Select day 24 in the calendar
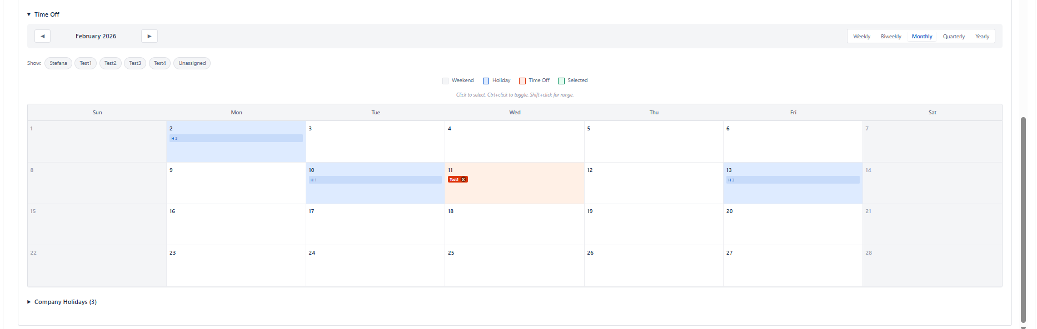Viewport: 1037px width, 329px height. pyautogui.click(x=375, y=266)
